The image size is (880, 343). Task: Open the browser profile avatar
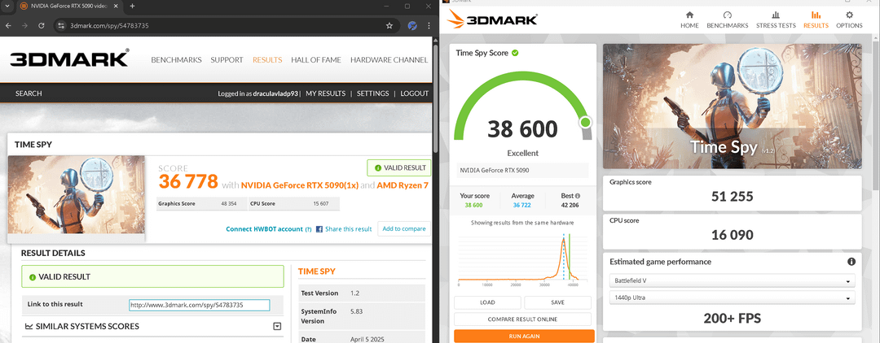(x=412, y=26)
